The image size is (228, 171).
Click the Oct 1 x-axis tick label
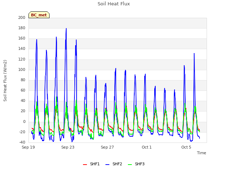[147, 147]
